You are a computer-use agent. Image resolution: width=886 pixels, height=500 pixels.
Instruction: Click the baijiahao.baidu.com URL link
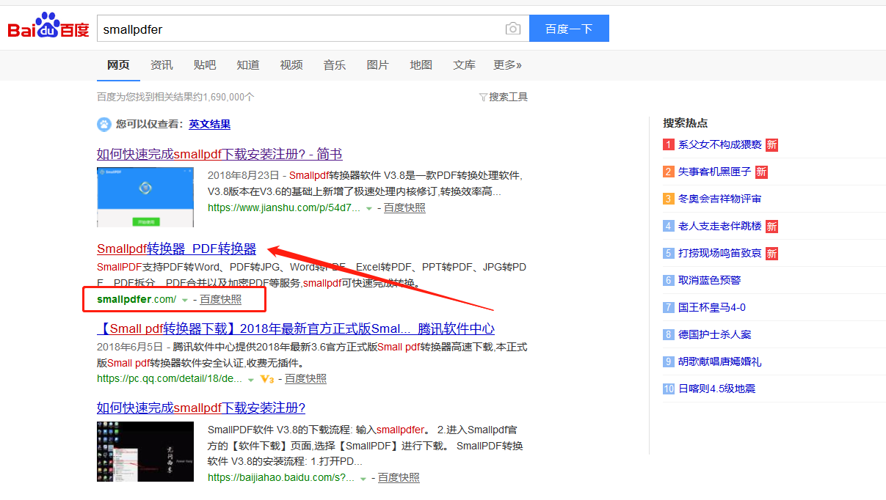[x=281, y=478]
